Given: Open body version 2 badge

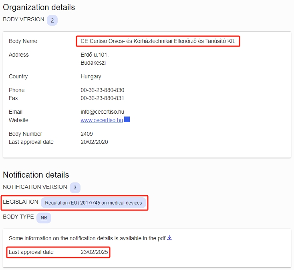Looking at the screenshot, I should pyautogui.click(x=52, y=20).
